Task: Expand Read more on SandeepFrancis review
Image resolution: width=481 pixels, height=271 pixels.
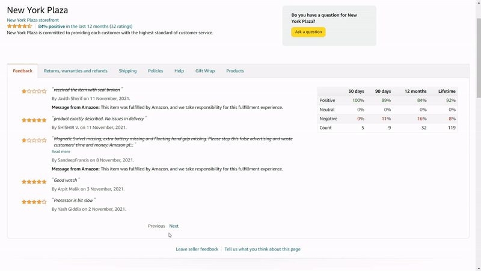Action: [61, 152]
